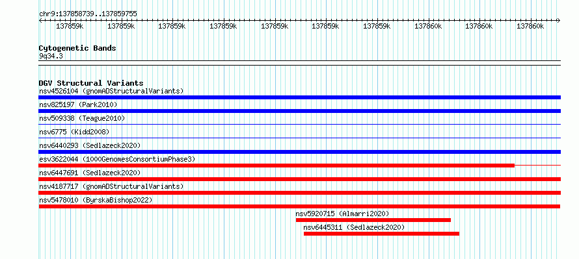Open nsv5920715 (Almarri2020) variant label

(342, 214)
